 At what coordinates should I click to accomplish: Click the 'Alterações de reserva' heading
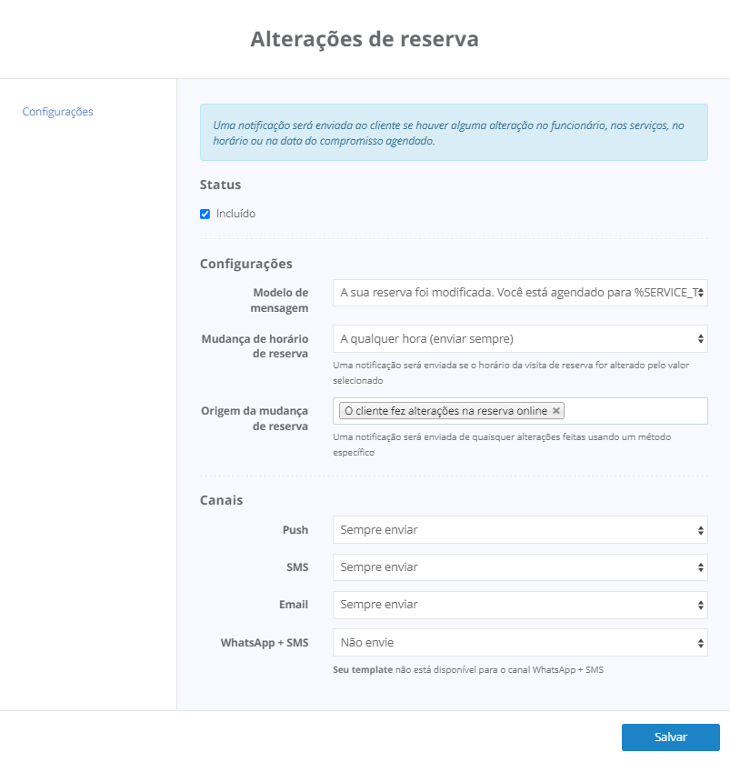click(x=365, y=39)
